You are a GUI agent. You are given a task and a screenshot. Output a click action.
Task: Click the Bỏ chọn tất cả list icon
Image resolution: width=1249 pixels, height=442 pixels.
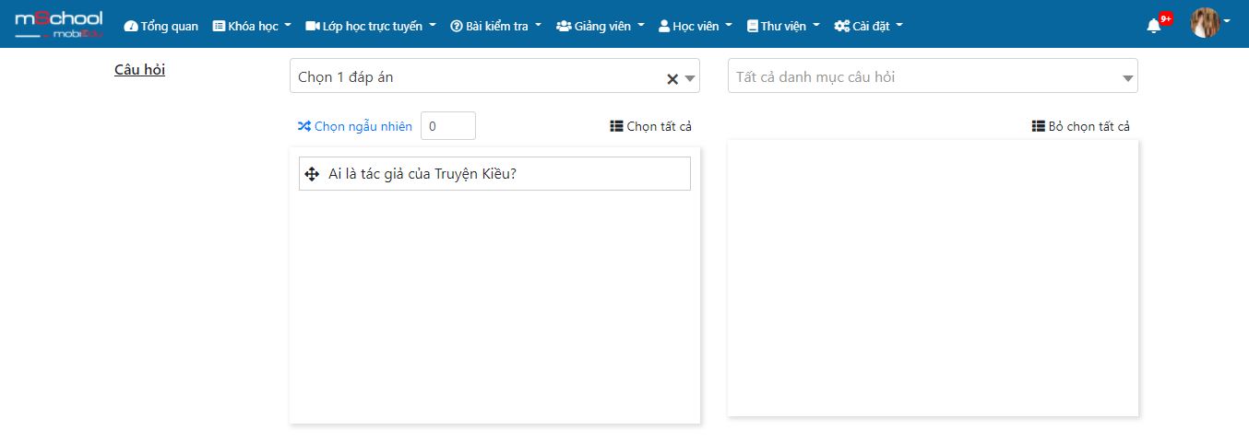pos(1039,126)
